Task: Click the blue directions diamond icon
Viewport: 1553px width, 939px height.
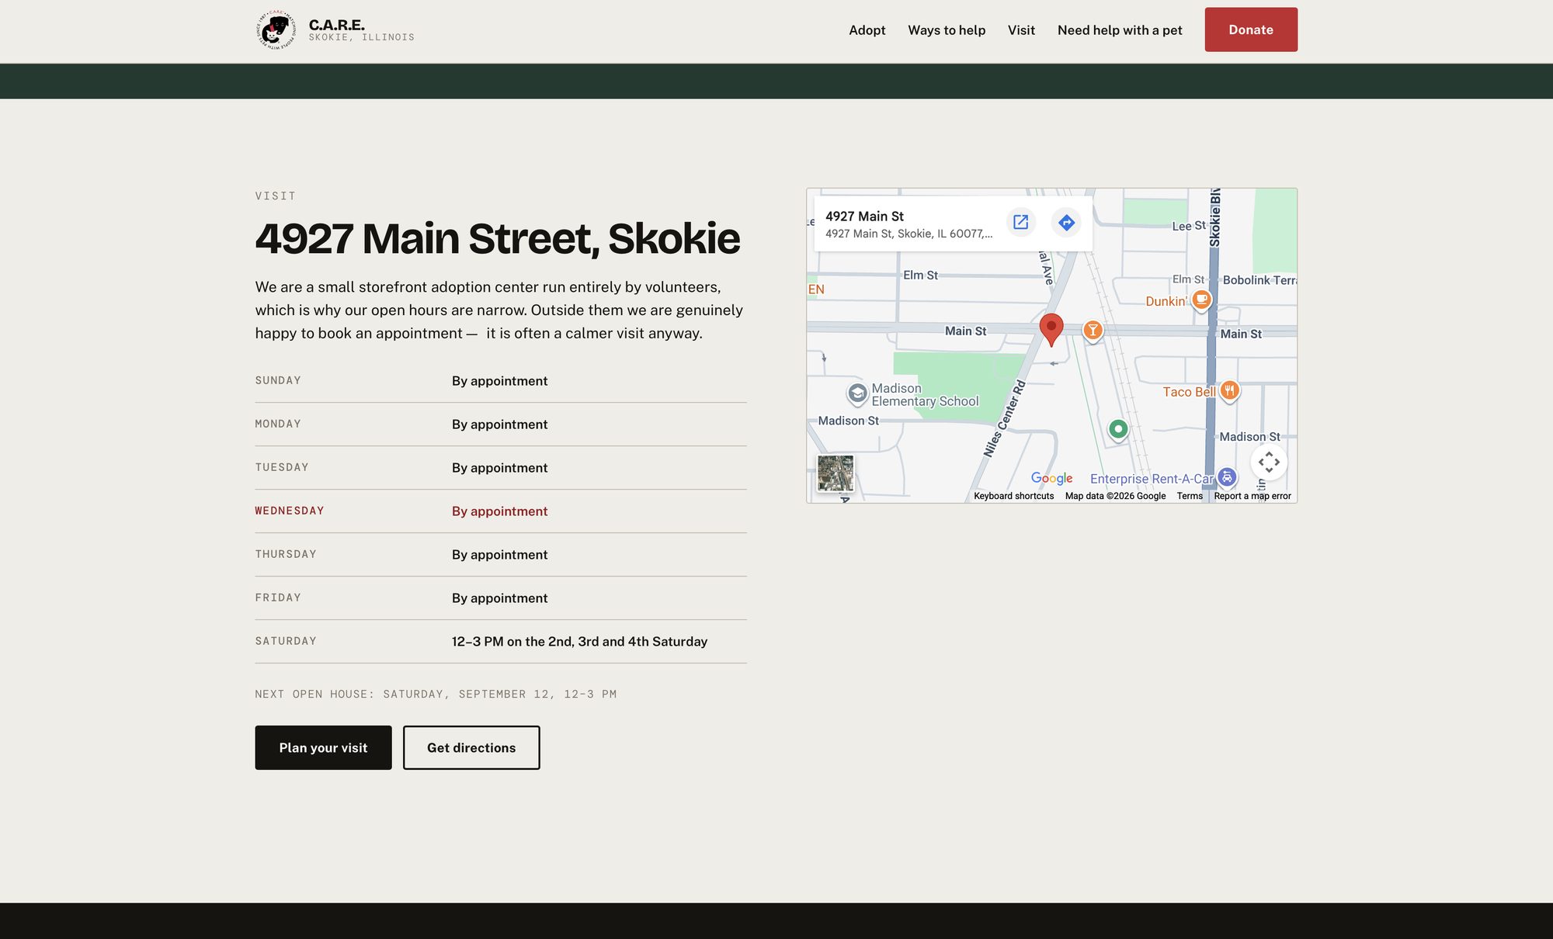Action: pos(1066,223)
